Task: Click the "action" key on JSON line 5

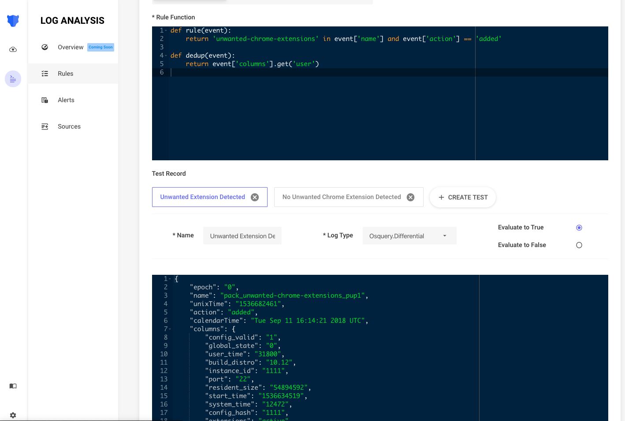Action: [x=205, y=312]
